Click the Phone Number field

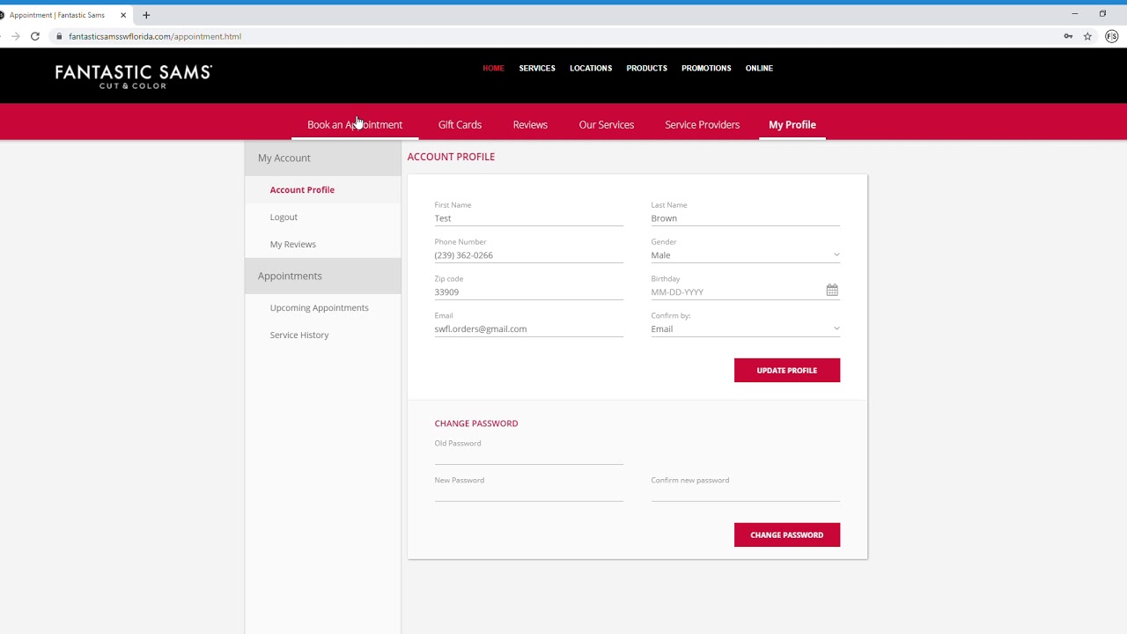[x=528, y=255]
